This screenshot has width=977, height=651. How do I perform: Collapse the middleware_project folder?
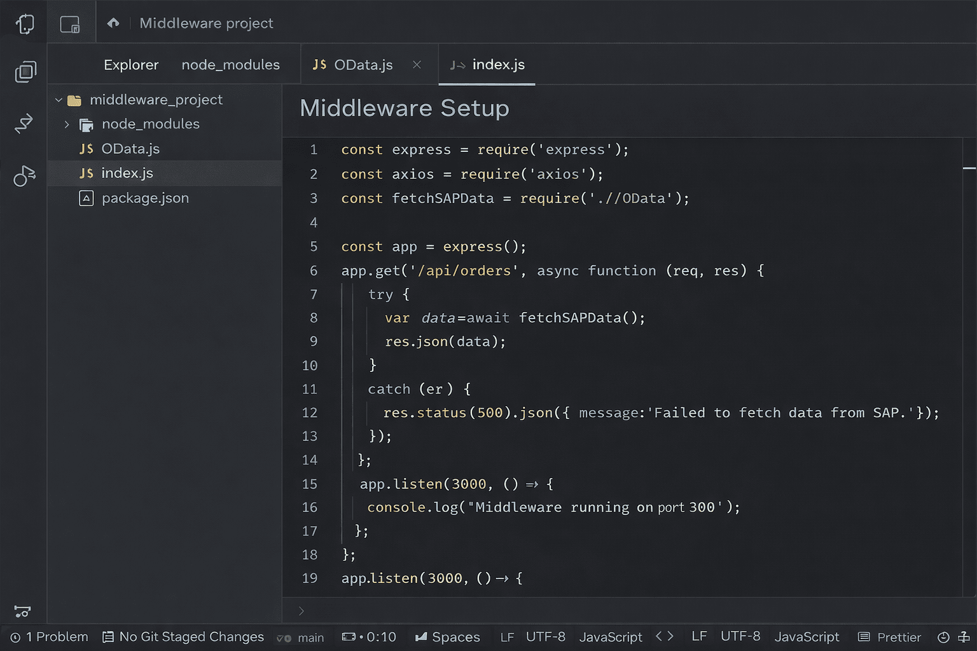pos(59,100)
